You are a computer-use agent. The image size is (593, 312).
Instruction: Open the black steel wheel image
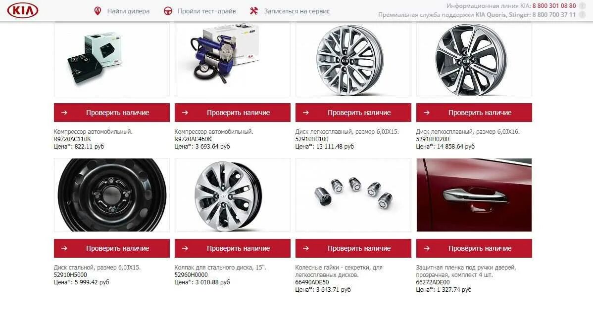tap(111, 195)
